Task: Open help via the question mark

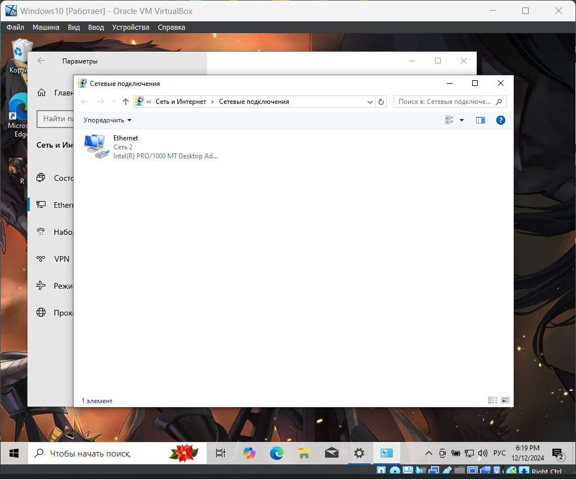Action: click(x=500, y=120)
